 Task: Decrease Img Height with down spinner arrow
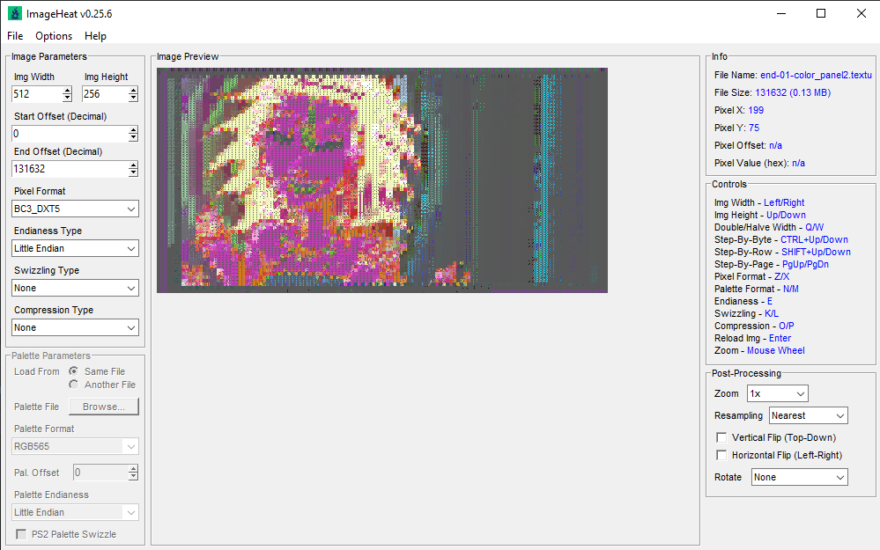click(133, 98)
